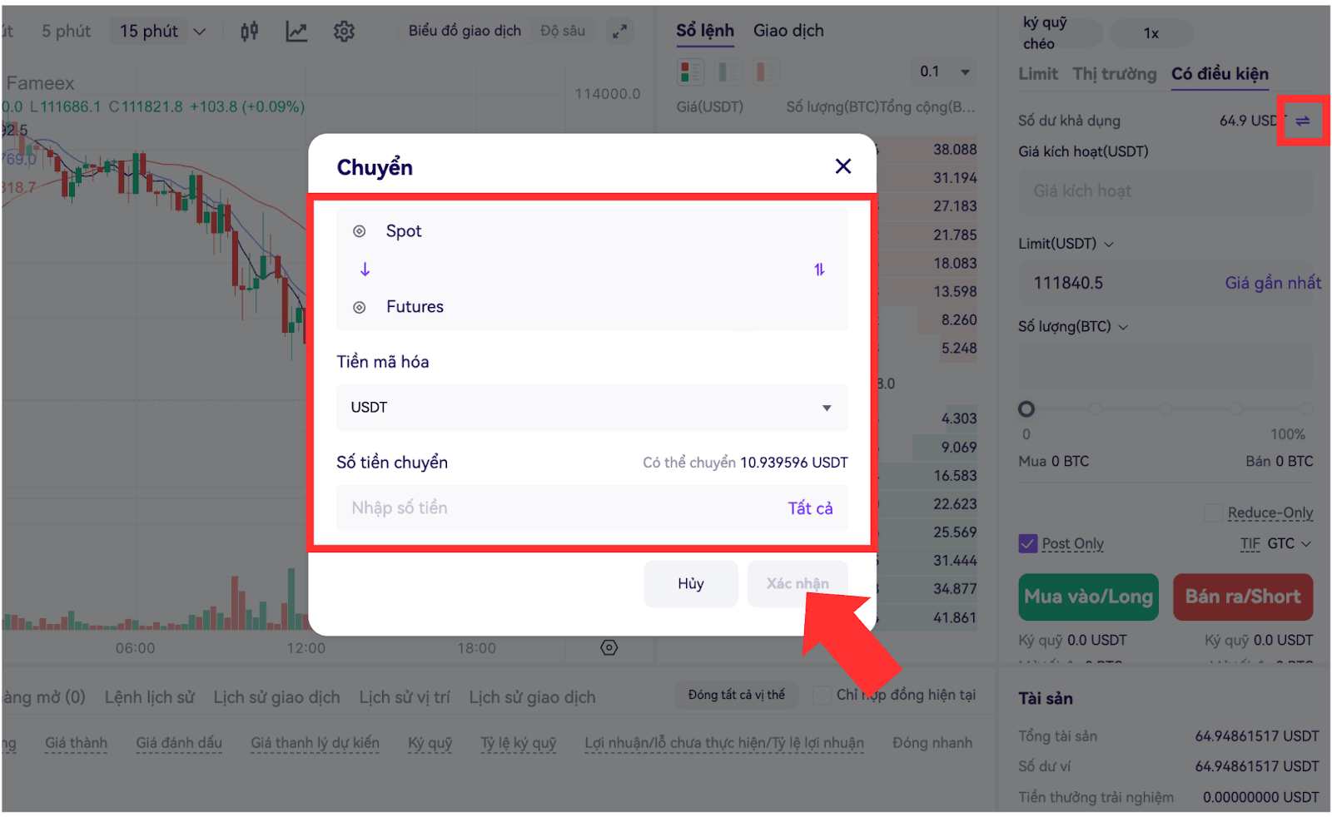The image size is (1332, 817).
Task: Click the transfer funds icon beside available balance
Action: point(1303,121)
